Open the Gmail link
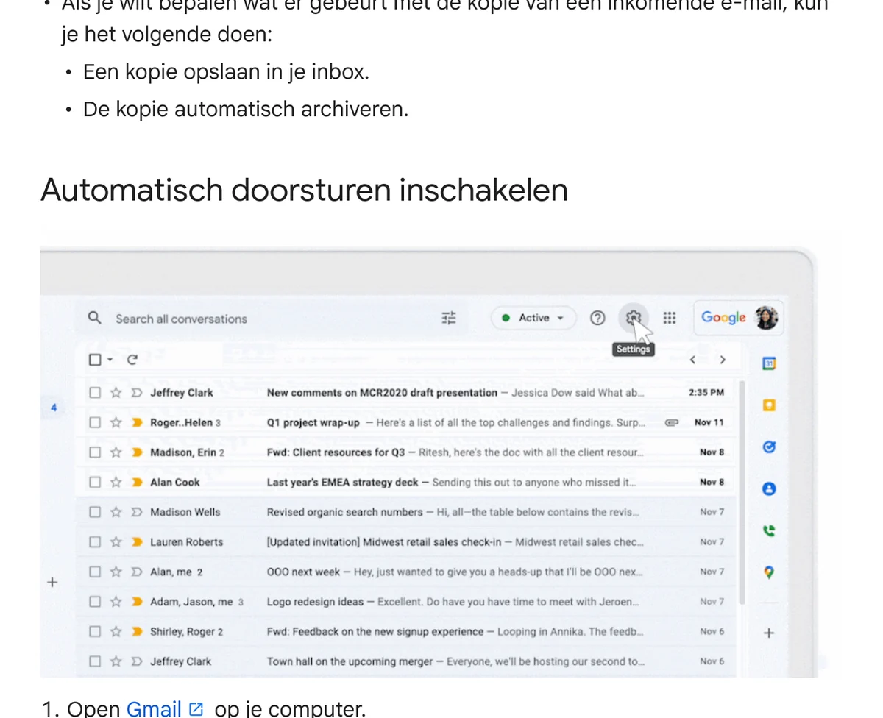This screenshot has height=718, width=883. [x=154, y=708]
